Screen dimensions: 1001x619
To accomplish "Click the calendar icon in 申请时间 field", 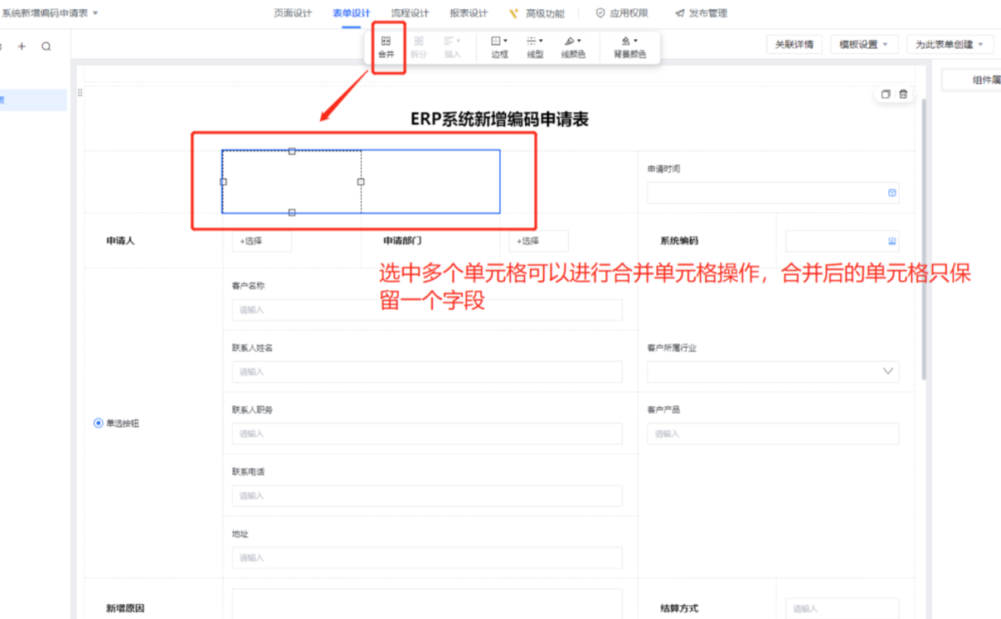I will pyautogui.click(x=892, y=193).
